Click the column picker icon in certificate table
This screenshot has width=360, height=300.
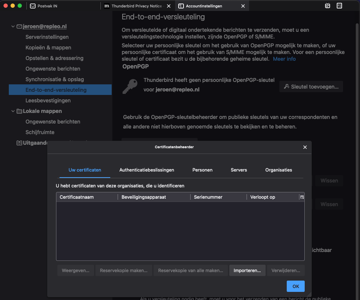tap(302, 197)
